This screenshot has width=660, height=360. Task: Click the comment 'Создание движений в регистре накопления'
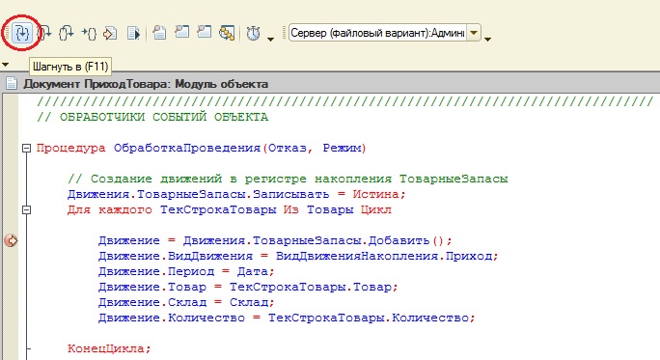point(241,179)
